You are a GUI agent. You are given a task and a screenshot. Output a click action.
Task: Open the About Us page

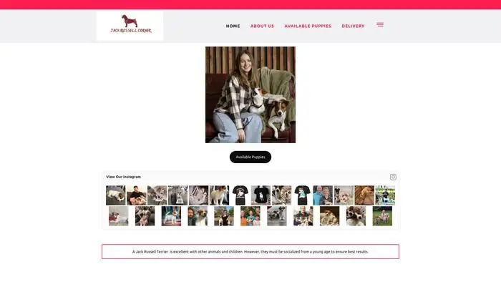(263, 26)
